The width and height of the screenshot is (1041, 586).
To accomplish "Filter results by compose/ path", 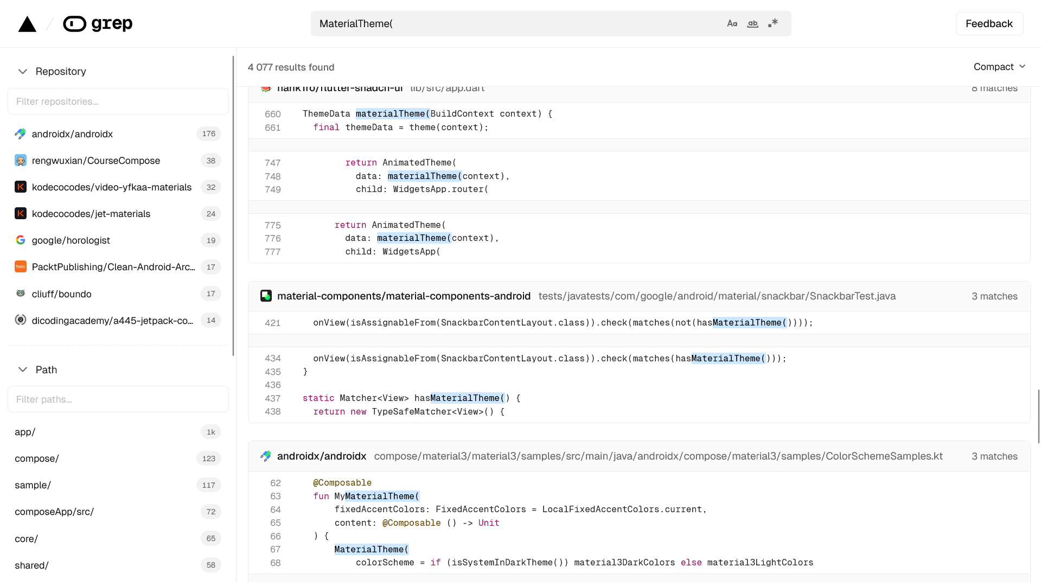I will point(118,458).
